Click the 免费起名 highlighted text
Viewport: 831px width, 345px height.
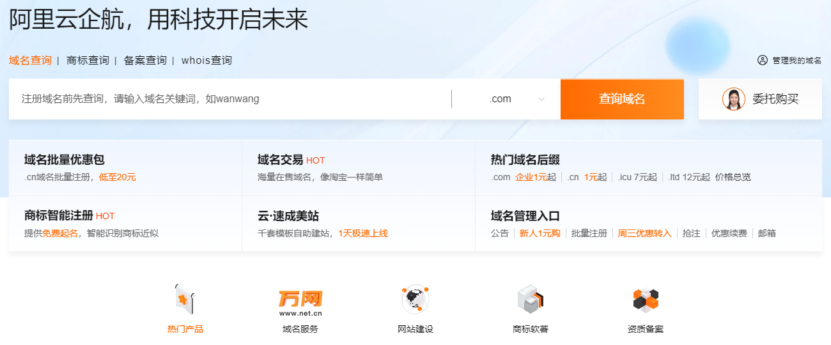[60, 233]
